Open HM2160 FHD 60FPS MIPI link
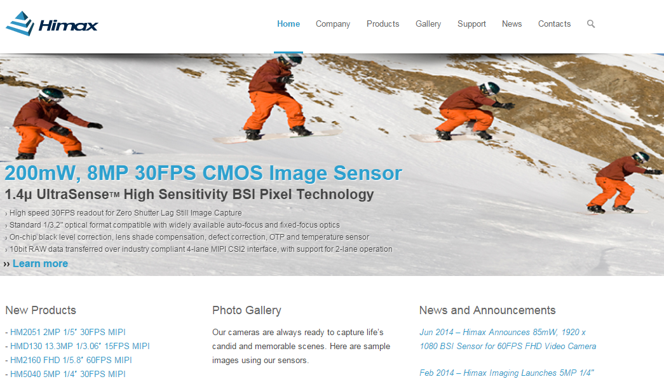 (x=71, y=361)
